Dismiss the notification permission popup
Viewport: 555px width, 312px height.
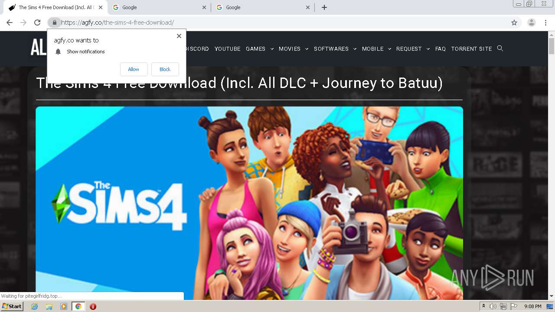coord(179,36)
